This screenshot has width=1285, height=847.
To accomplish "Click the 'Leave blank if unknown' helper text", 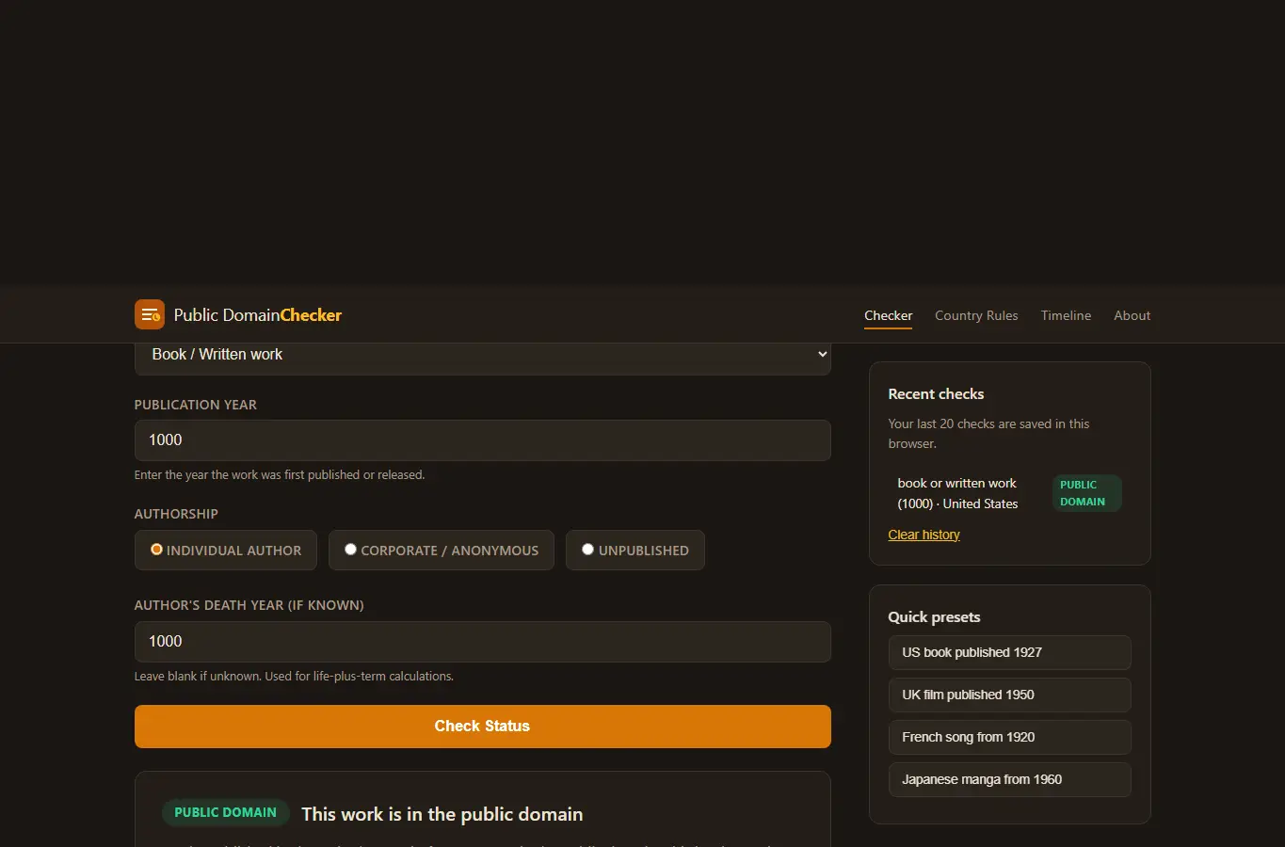I will (294, 677).
